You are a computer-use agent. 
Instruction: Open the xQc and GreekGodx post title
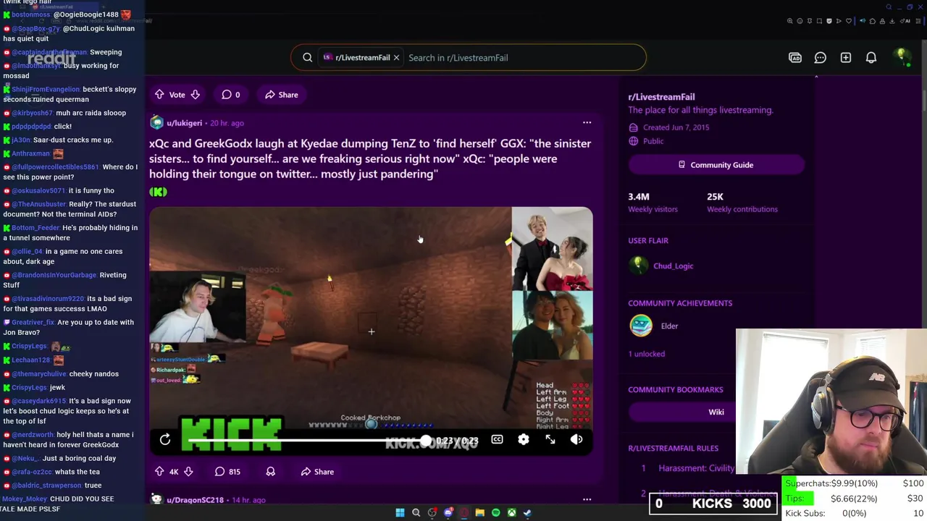[x=370, y=158]
